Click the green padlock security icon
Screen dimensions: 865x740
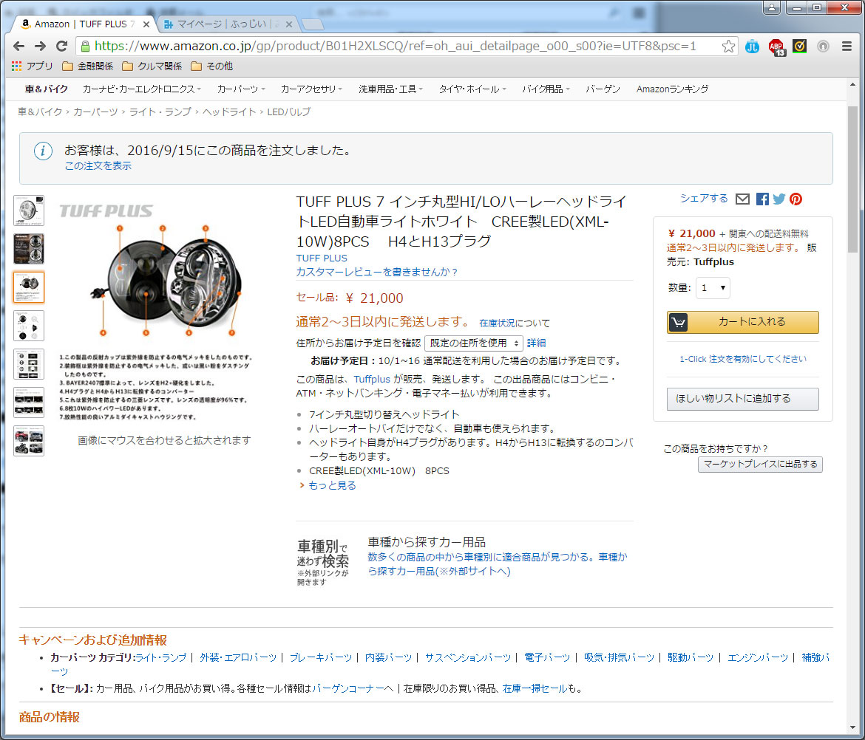click(x=85, y=46)
